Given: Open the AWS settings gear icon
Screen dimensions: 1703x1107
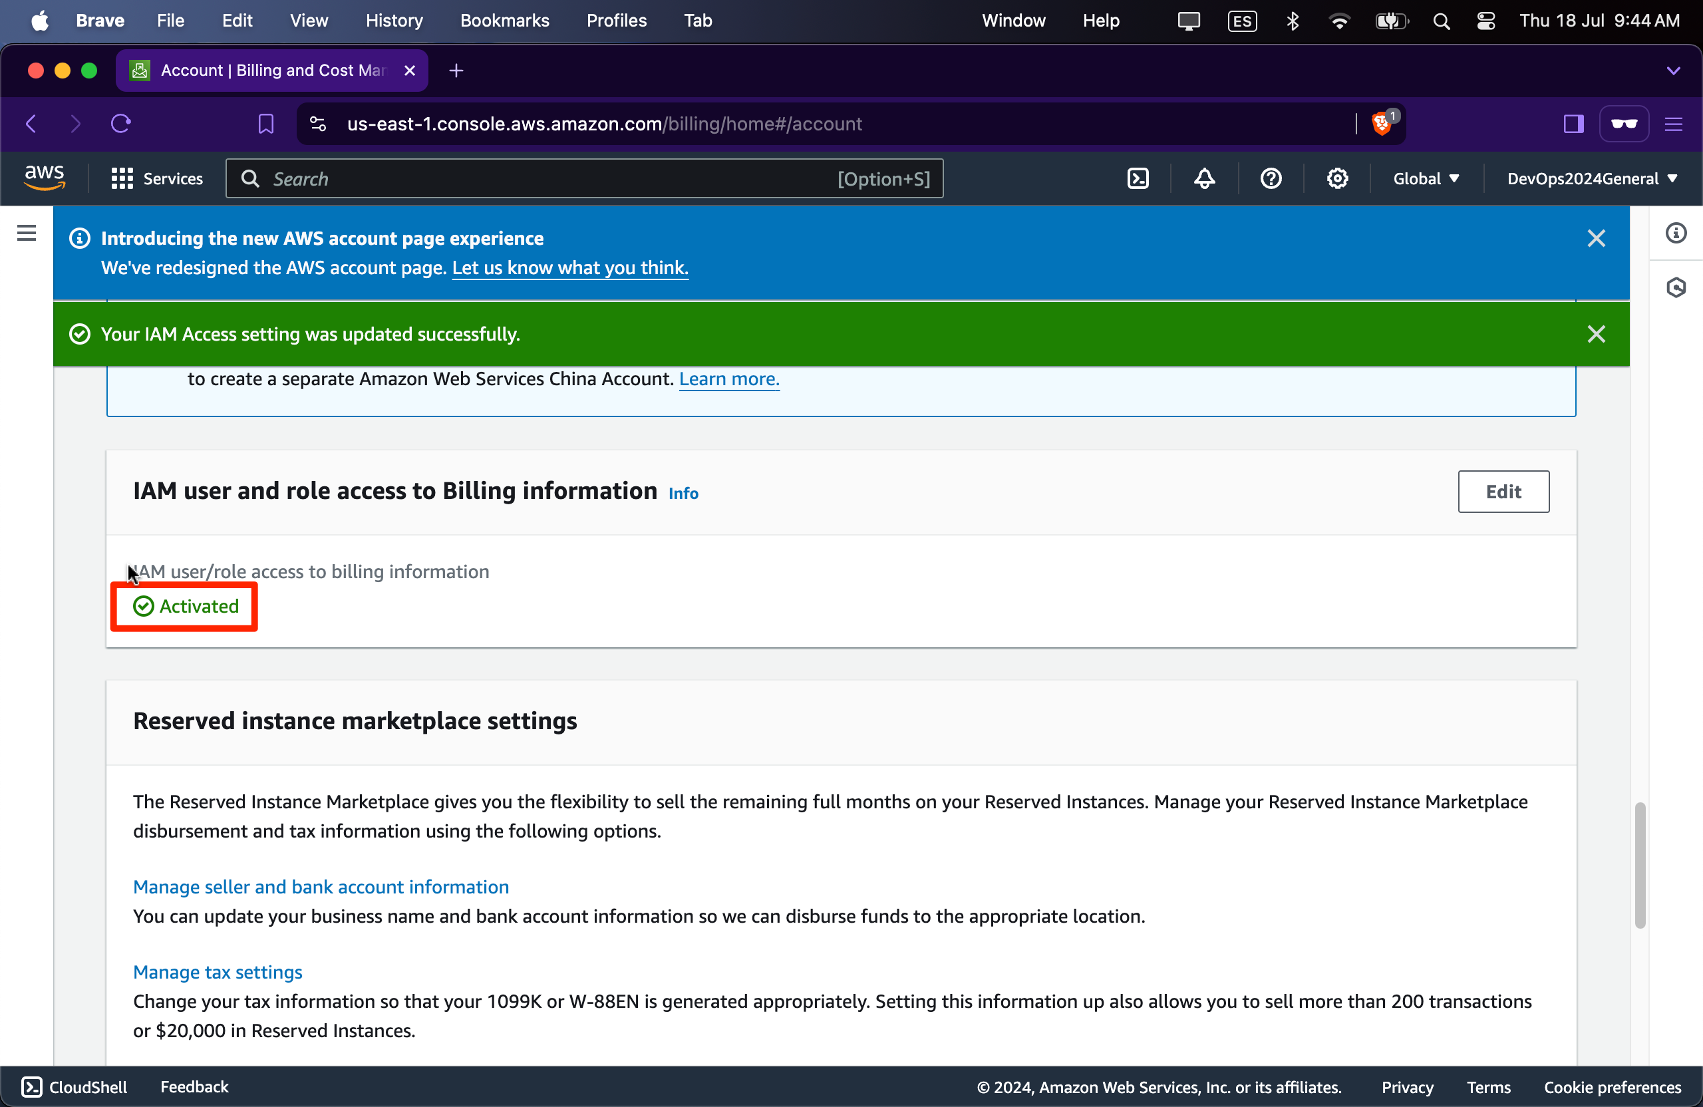Looking at the screenshot, I should click(1336, 179).
